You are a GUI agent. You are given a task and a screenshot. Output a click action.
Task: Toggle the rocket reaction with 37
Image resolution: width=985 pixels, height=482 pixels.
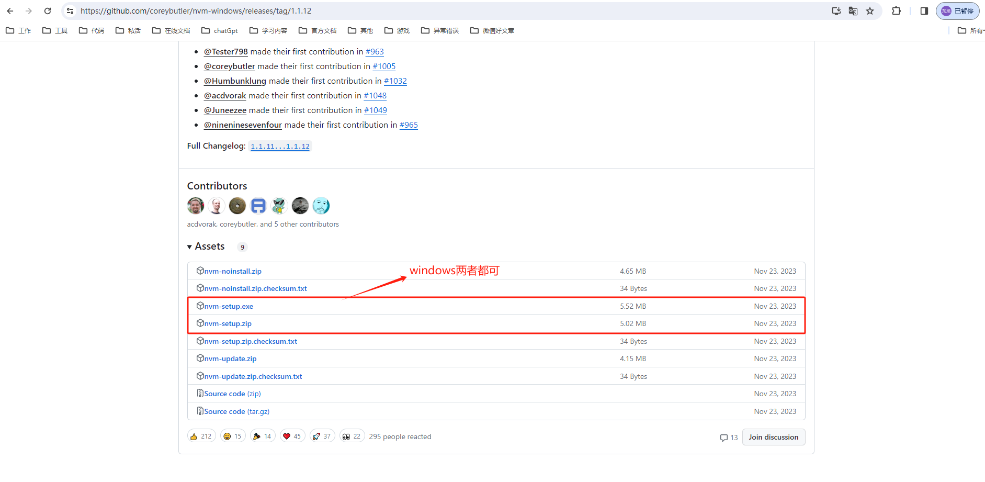tap(322, 435)
